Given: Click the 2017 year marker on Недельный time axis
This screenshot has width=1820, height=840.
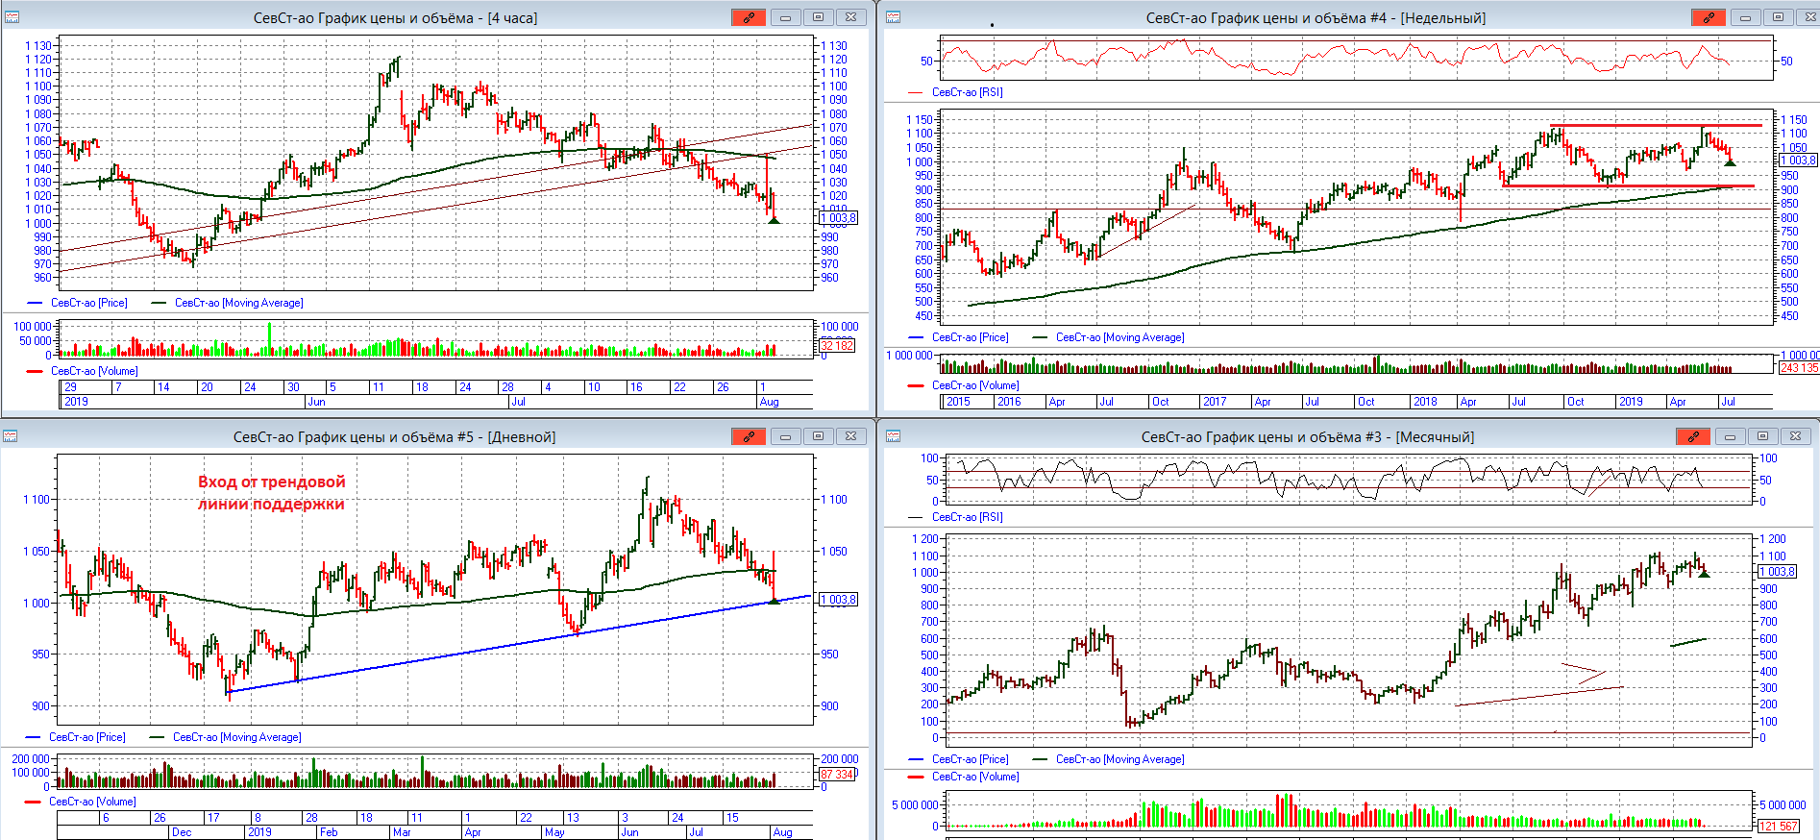Looking at the screenshot, I should tap(1214, 402).
